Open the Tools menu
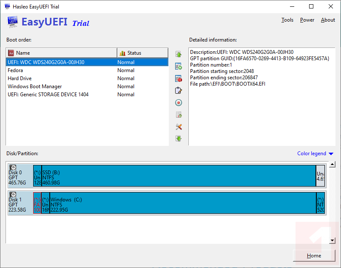 (x=287, y=20)
